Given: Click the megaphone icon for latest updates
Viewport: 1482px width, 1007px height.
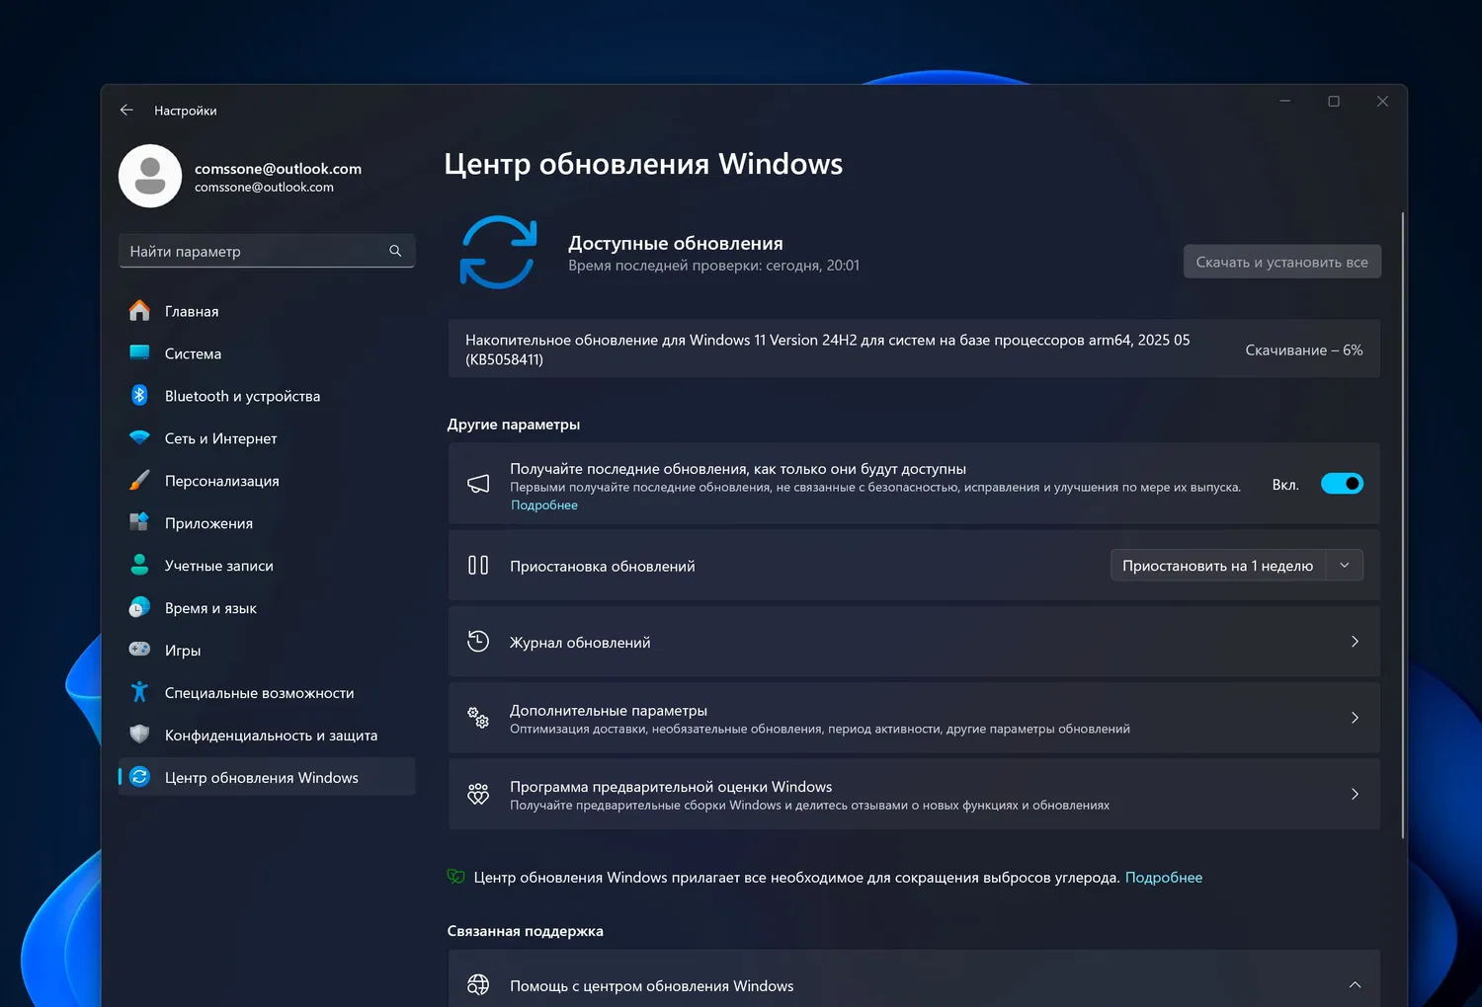Looking at the screenshot, I should point(478,484).
